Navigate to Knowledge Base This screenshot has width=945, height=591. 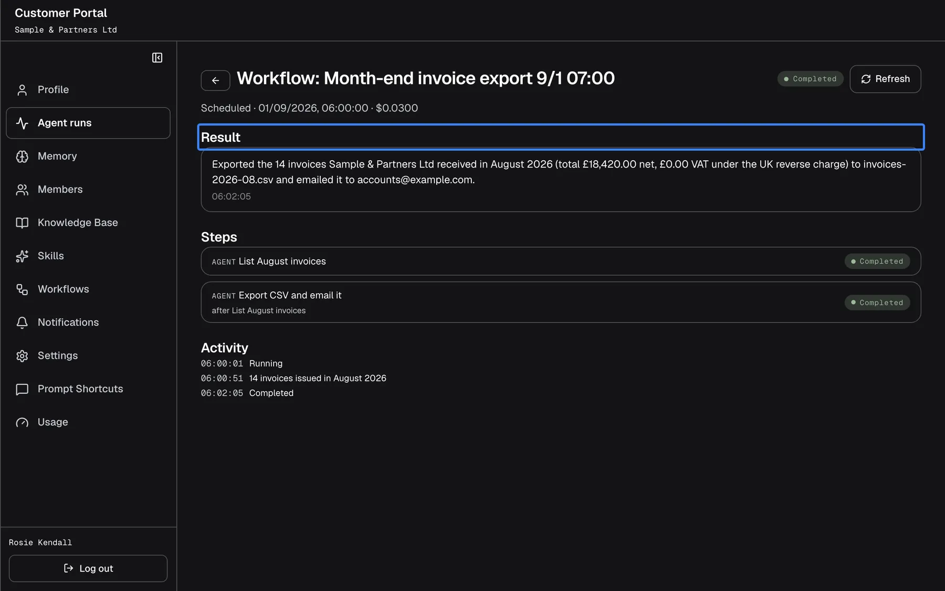point(88,223)
